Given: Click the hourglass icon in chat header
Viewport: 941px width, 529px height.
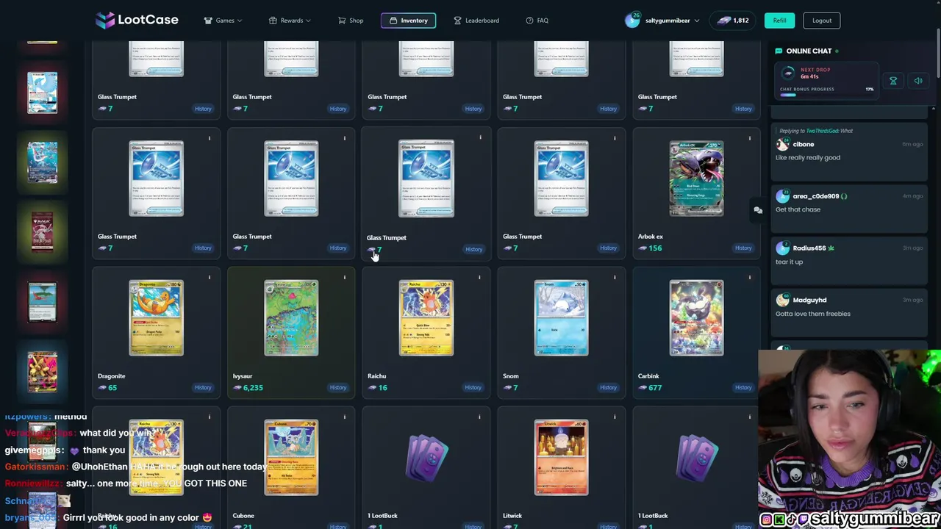Looking at the screenshot, I should pyautogui.click(x=893, y=81).
